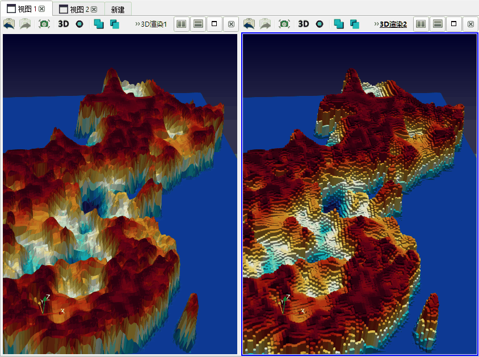The height and width of the screenshot is (357, 479).
Task: Close the 视图 2 tab
Action: point(94,9)
